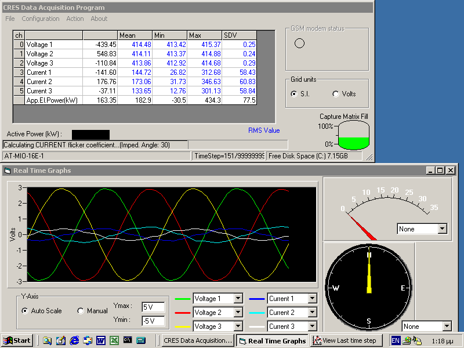Click the GSM modem status indicator
Screen dimensions: 464x348
(x=300, y=43)
